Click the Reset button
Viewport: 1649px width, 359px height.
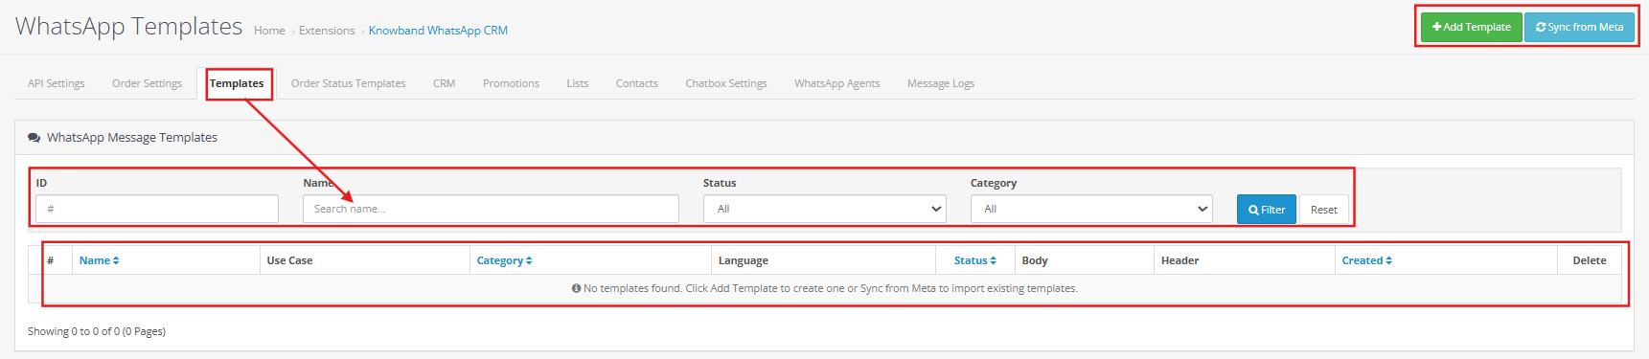[1324, 210]
